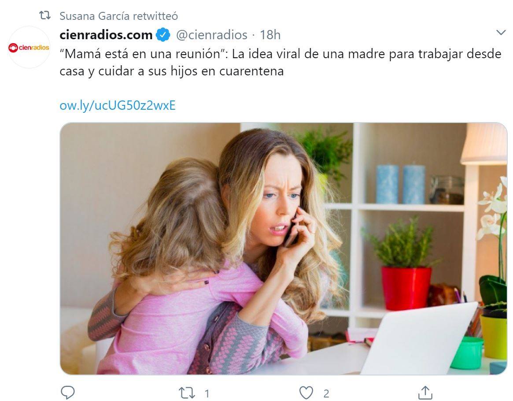513x401 pixels.
Task: Open the tweet options chevron menu
Action: tap(501, 33)
